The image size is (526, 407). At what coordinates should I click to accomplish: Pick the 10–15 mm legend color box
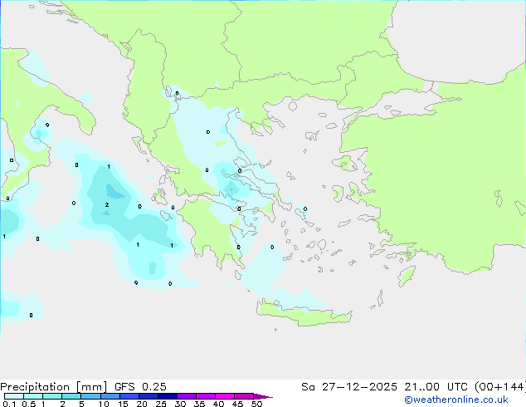[x=110, y=396]
